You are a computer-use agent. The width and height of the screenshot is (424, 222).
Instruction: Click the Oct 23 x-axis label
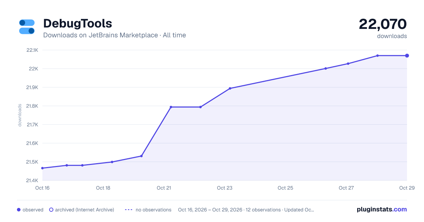pos(225,188)
